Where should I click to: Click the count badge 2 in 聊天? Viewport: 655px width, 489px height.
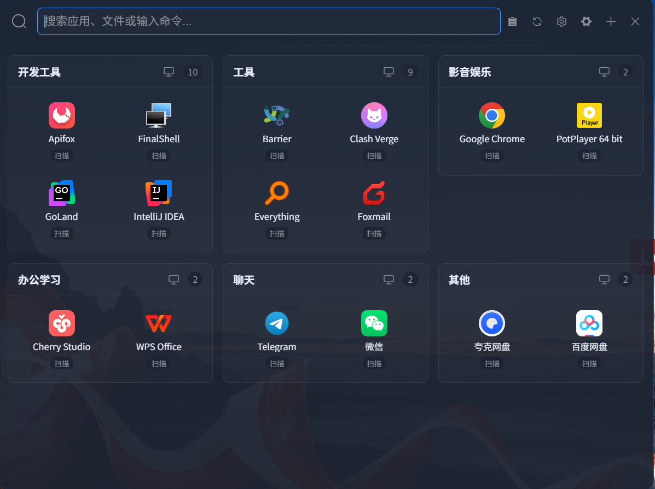410,280
